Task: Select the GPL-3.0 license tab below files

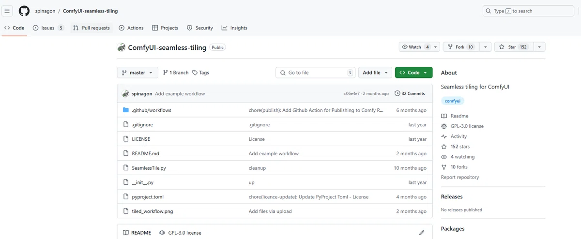Action: (180, 233)
